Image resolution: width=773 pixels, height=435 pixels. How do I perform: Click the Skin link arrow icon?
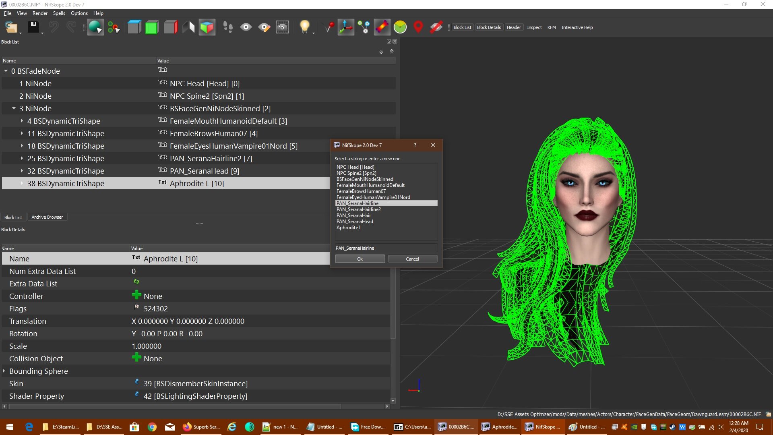(136, 382)
